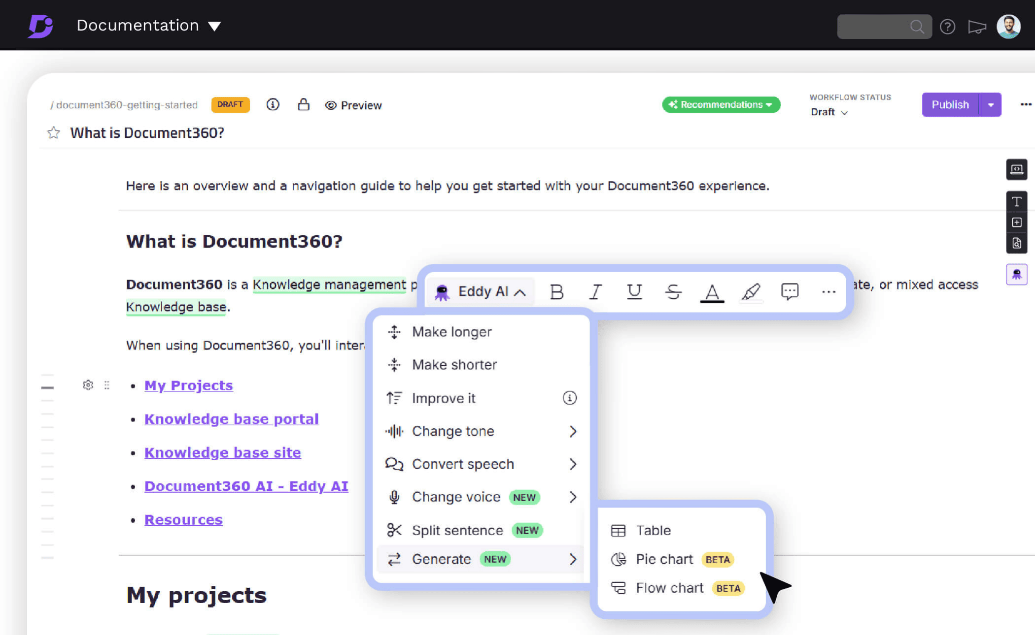Open the highlighter marker tool
The height and width of the screenshot is (635, 1035).
click(x=751, y=292)
